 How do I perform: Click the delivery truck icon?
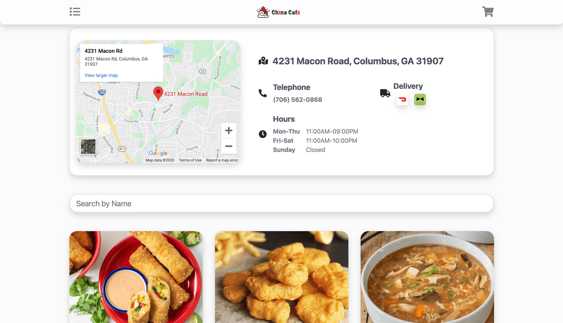(385, 93)
